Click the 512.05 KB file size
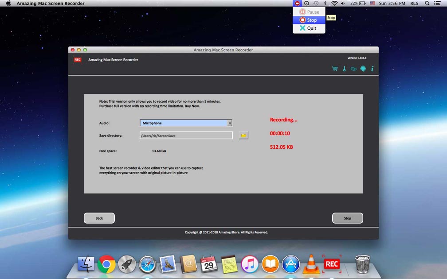The image size is (447, 279). tap(281, 147)
